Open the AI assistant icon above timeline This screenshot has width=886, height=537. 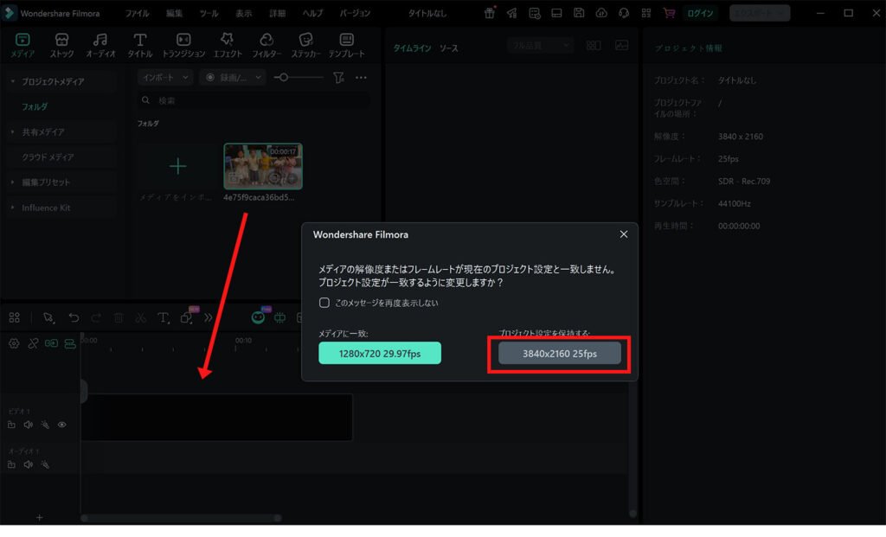pos(258,317)
